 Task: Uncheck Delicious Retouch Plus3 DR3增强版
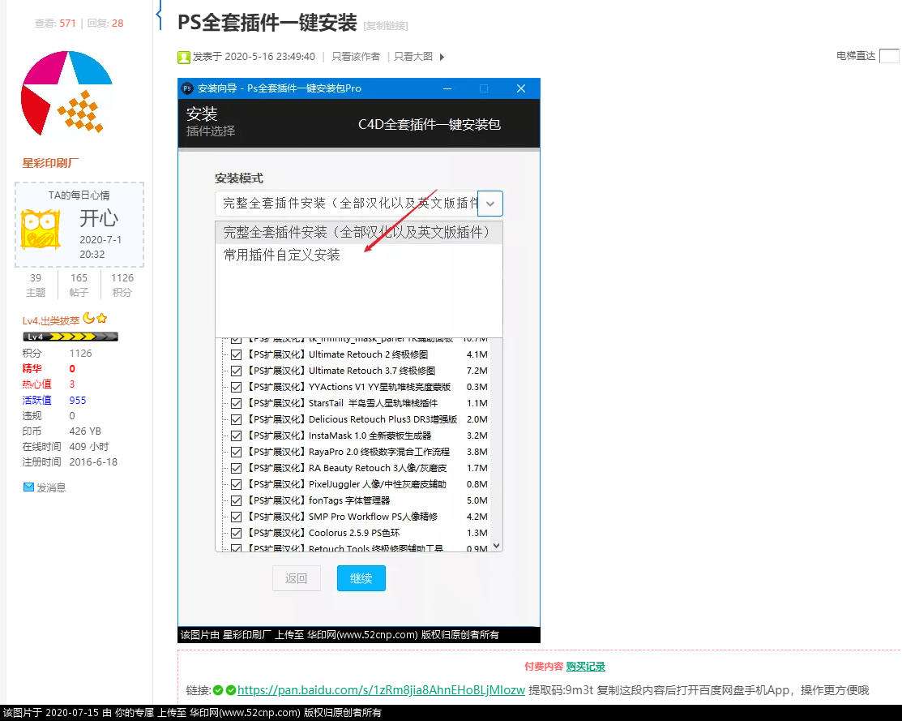[236, 419]
